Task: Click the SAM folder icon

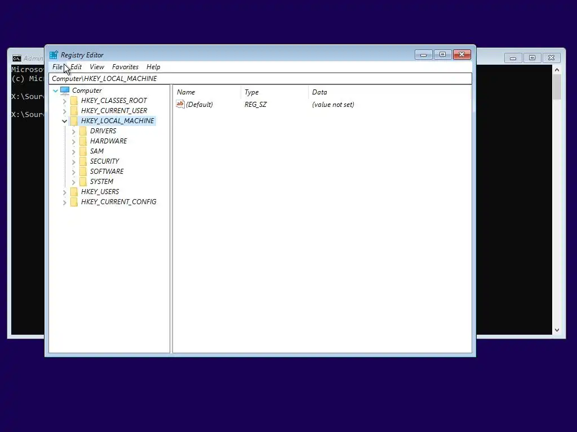Action: [83, 151]
